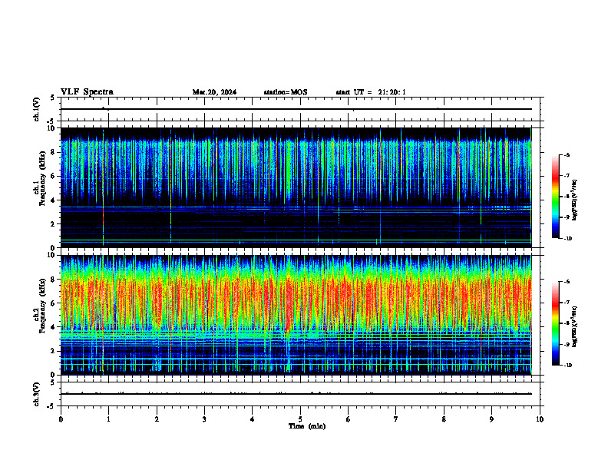Click the "5" tick on ch.3(V) axis
Viewport: 608px width, 470px height.
pyautogui.click(x=53, y=382)
